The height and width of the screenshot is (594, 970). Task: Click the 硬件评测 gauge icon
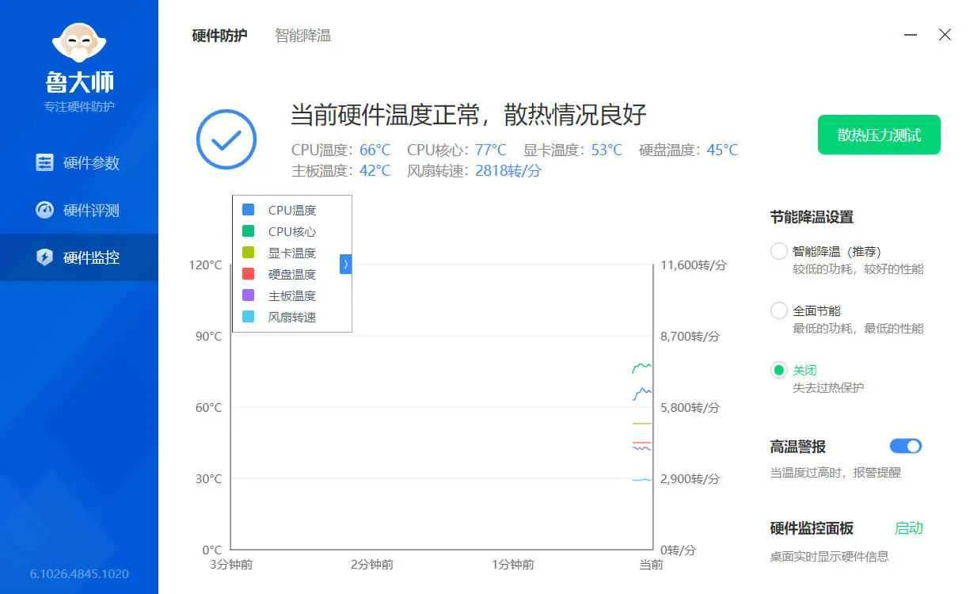click(x=45, y=210)
